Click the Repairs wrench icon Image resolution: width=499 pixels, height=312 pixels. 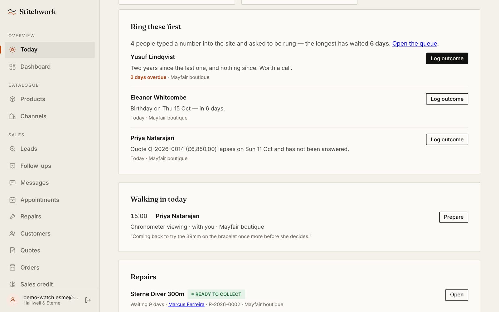tap(12, 217)
